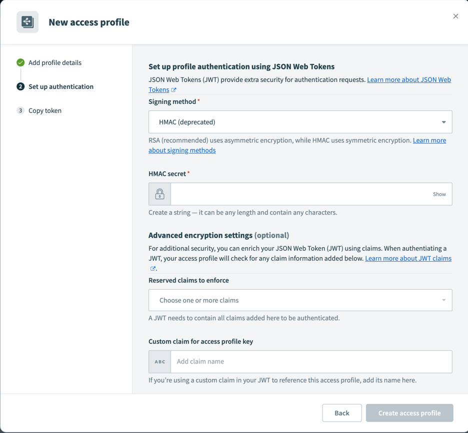Expand Reserved claims to enforce dropdown

300,300
